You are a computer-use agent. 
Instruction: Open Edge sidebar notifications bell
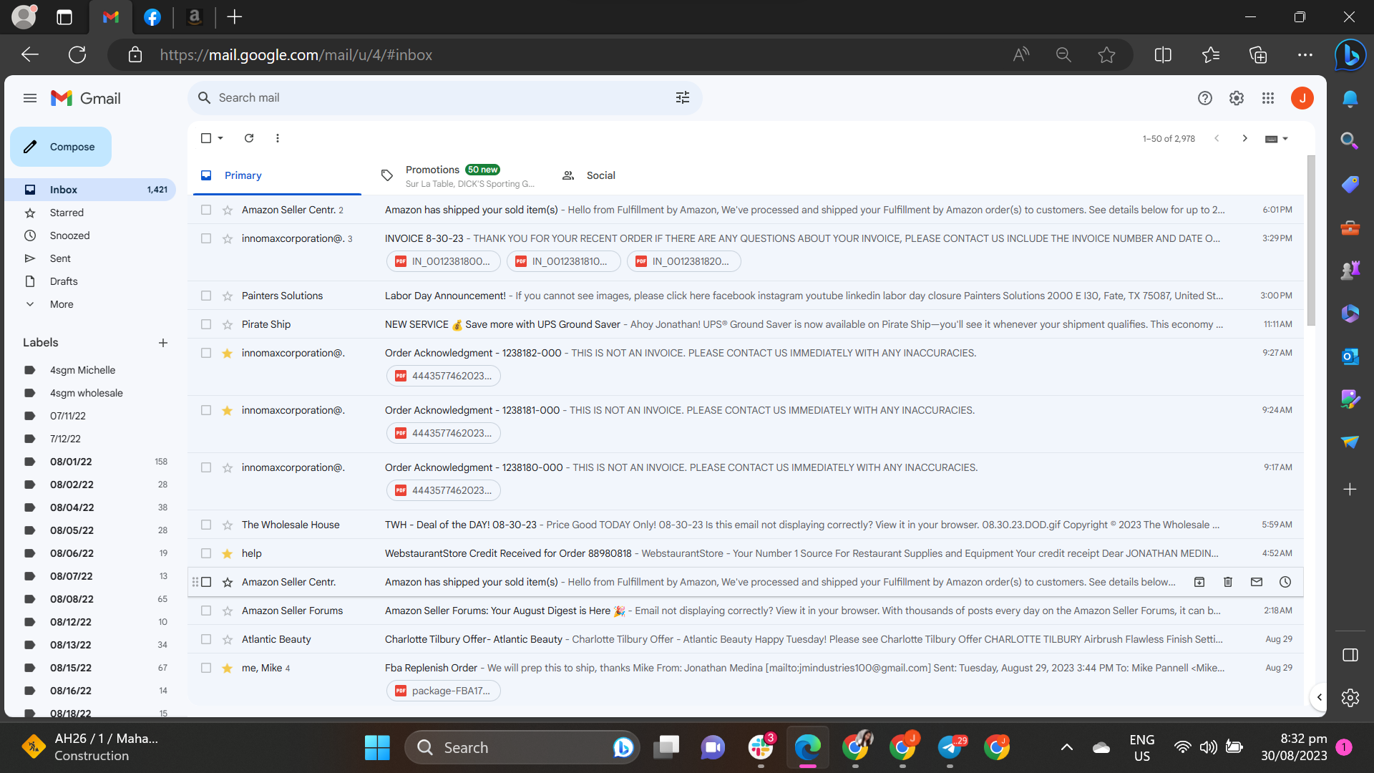click(x=1350, y=99)
